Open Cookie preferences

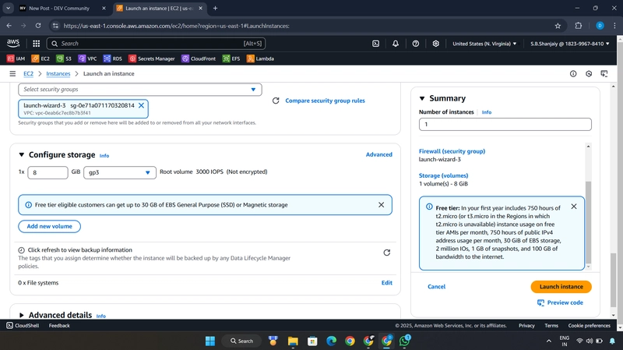(x=590, y=325)
